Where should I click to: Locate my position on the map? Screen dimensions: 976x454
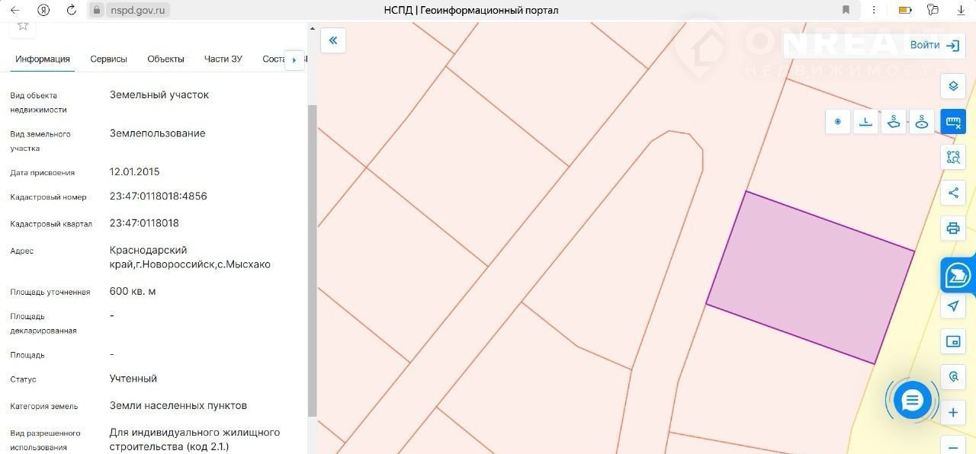click(x=952, y=306)
